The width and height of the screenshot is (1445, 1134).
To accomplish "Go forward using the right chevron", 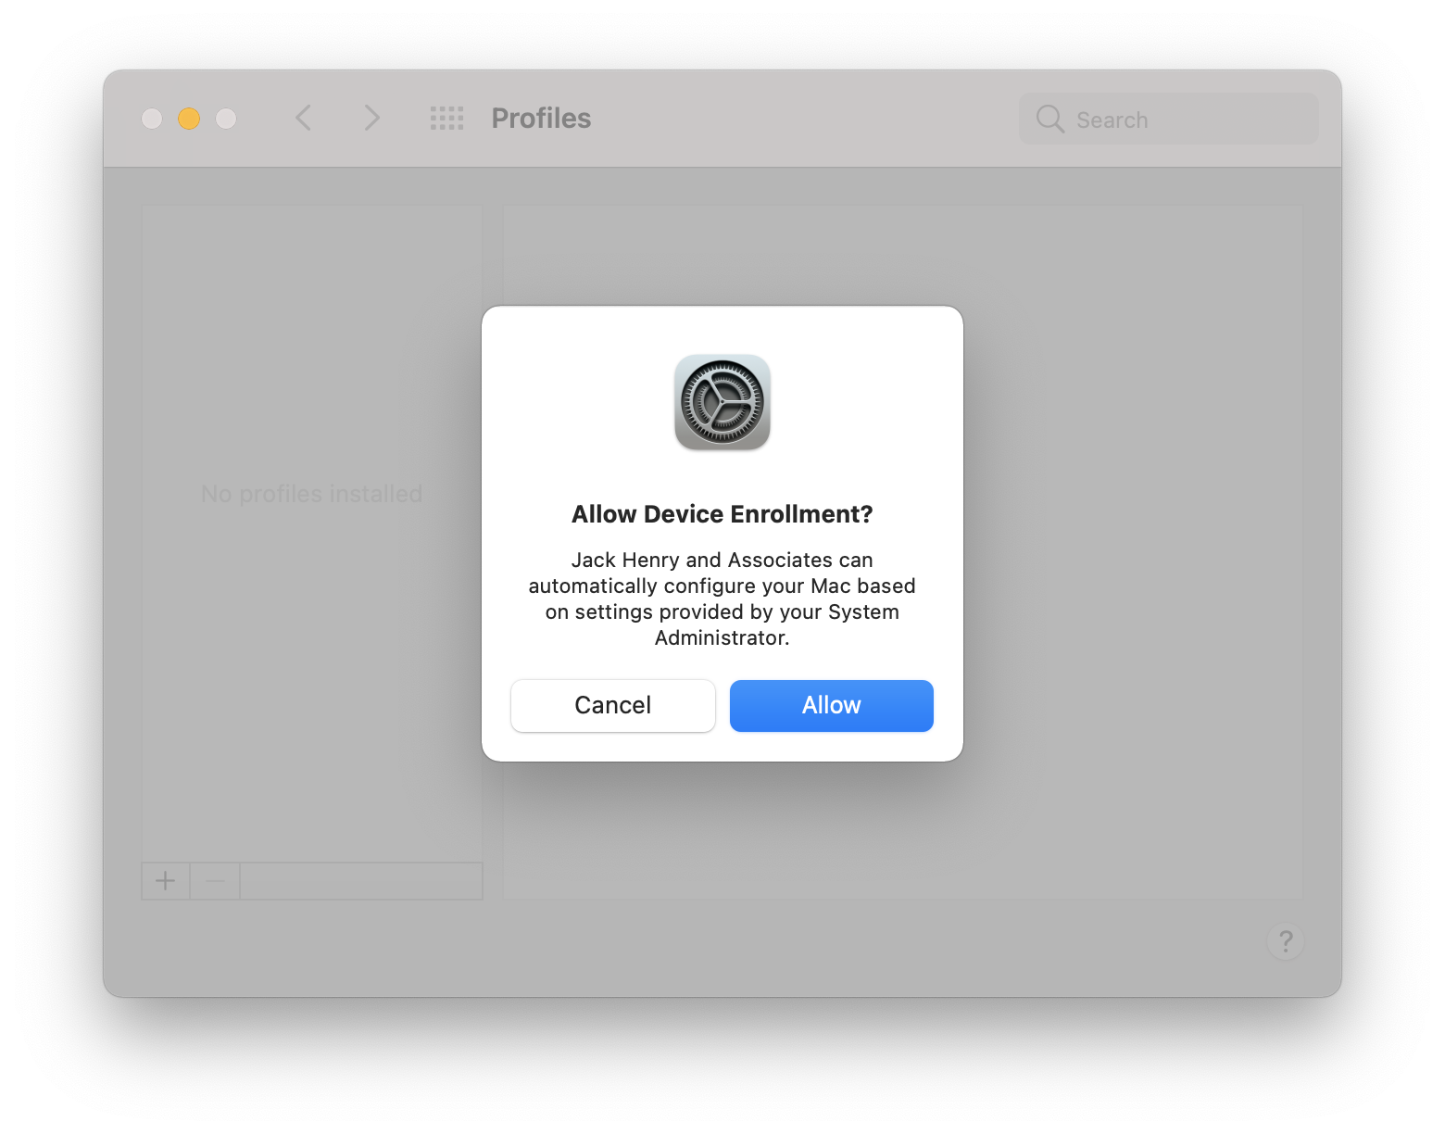I will (371, 119).
